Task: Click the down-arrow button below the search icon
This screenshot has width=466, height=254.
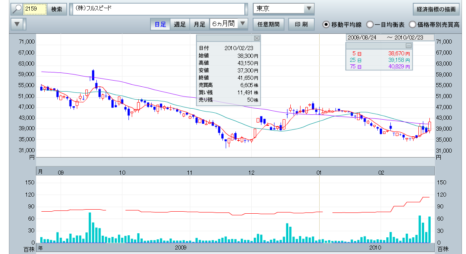Action: coord(17,24)
